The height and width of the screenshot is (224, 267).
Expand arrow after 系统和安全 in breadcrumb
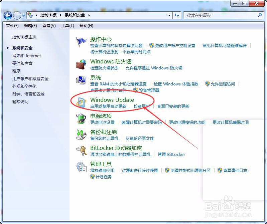click(x=89, y=15)
